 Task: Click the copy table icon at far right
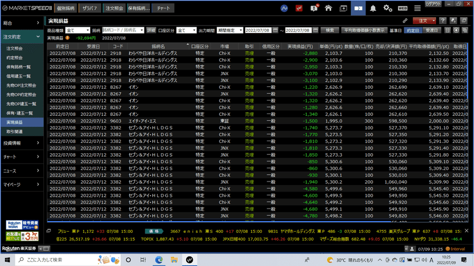(465, 30)
